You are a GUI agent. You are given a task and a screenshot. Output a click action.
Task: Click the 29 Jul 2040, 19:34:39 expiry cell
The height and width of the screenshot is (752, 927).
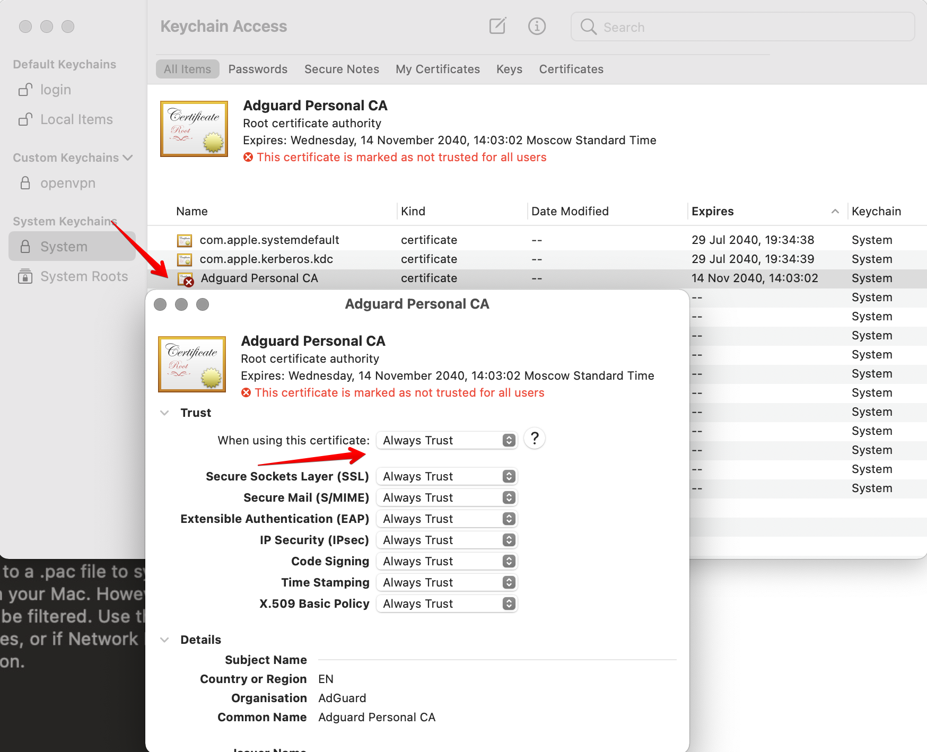(x=753, y=259)
